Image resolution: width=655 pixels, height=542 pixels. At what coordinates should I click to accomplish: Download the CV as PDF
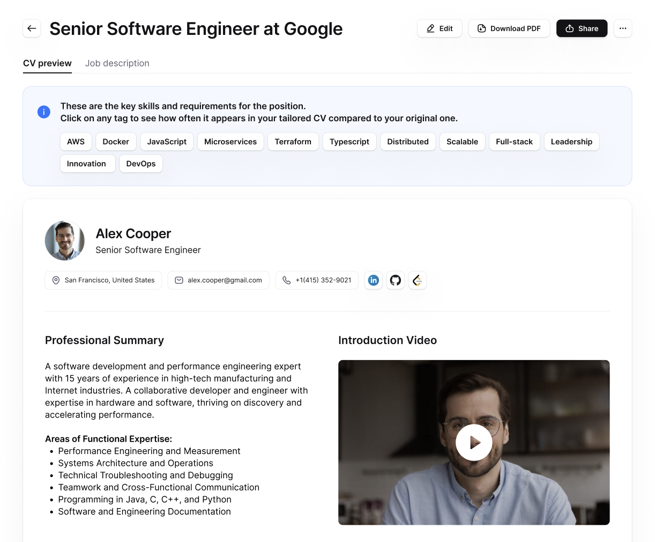(509, 28)
